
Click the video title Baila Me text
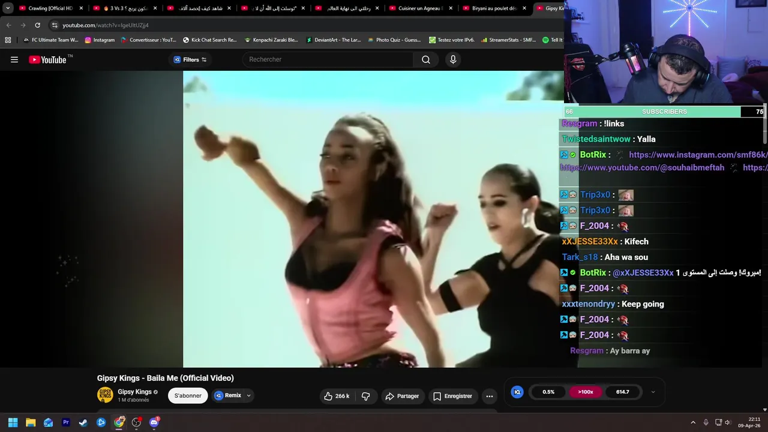point(166,378)
